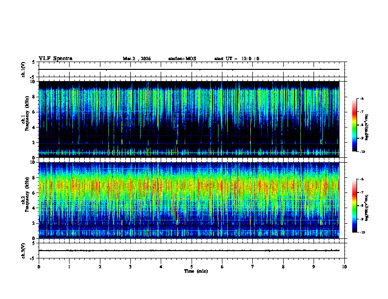The image size is (388, 299).
Task: Click time axis tick label "10"
Action: tap(344, 267)
